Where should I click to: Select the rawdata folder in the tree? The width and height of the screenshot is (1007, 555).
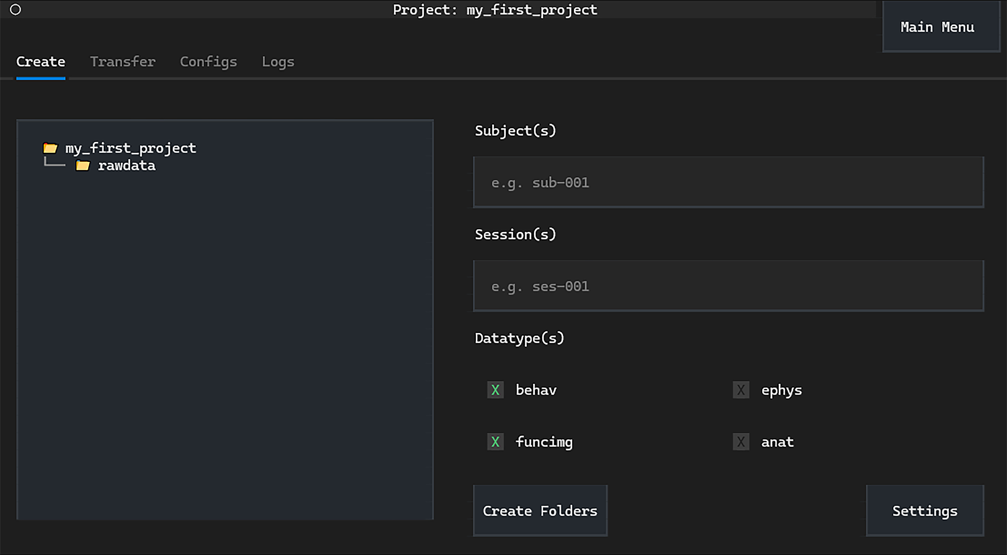point(126,166)
